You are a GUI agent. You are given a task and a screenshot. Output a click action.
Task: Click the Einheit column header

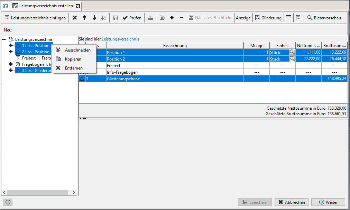pyautogui.click(x=283, y=46)
